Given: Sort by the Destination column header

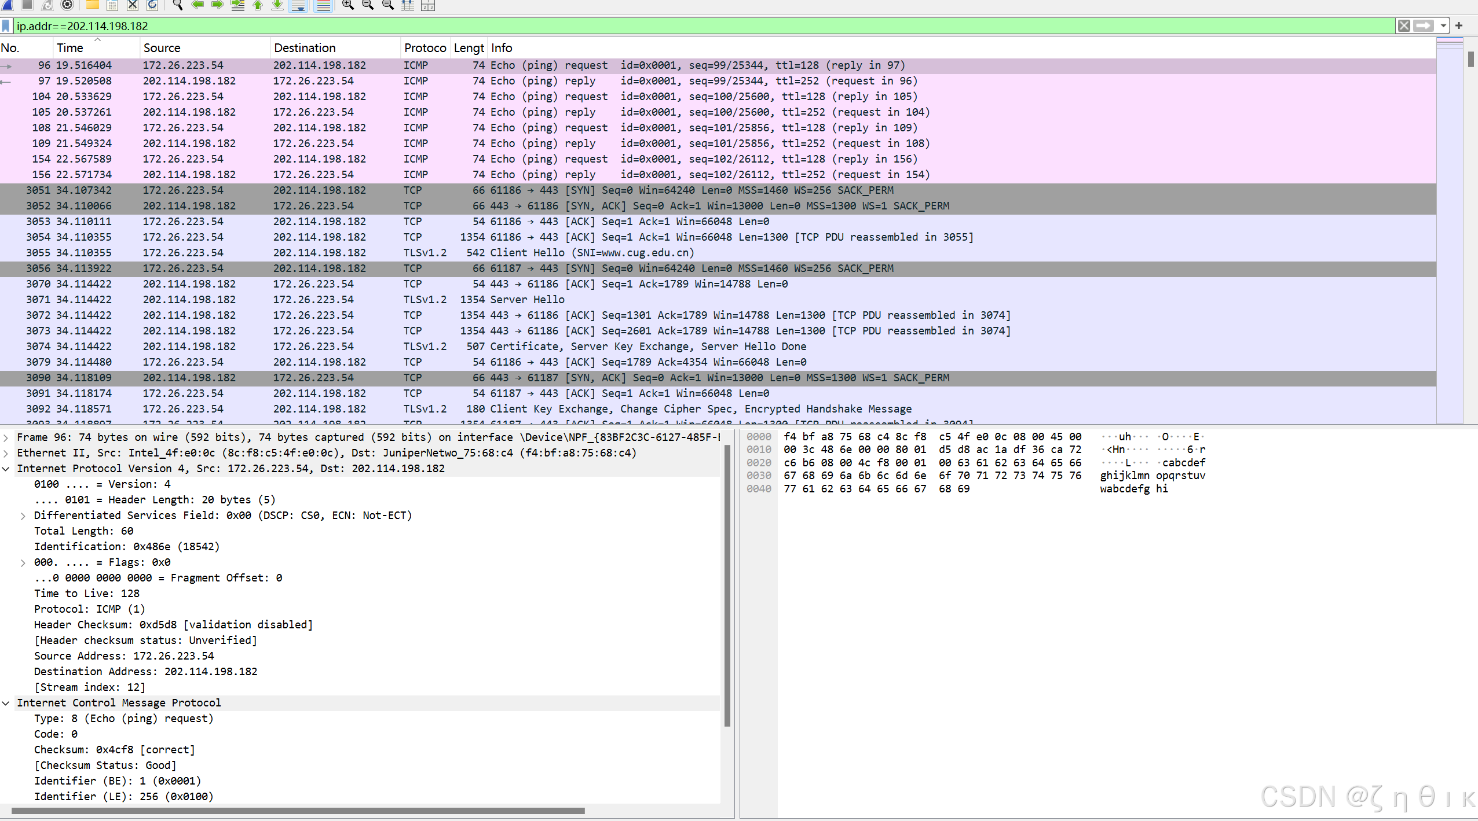Looking at the screenshot, I should pos(305,48).
